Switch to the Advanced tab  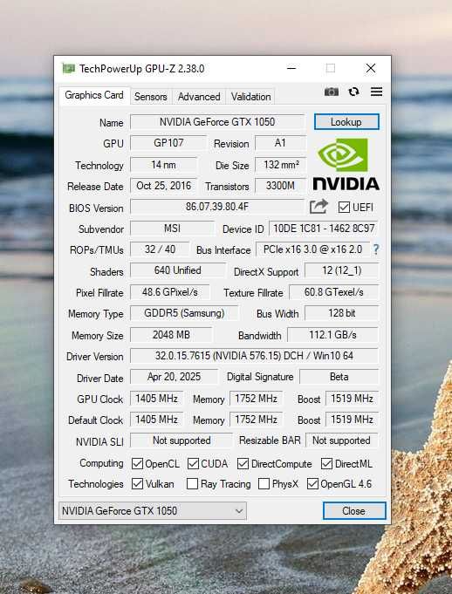(199, 97)
